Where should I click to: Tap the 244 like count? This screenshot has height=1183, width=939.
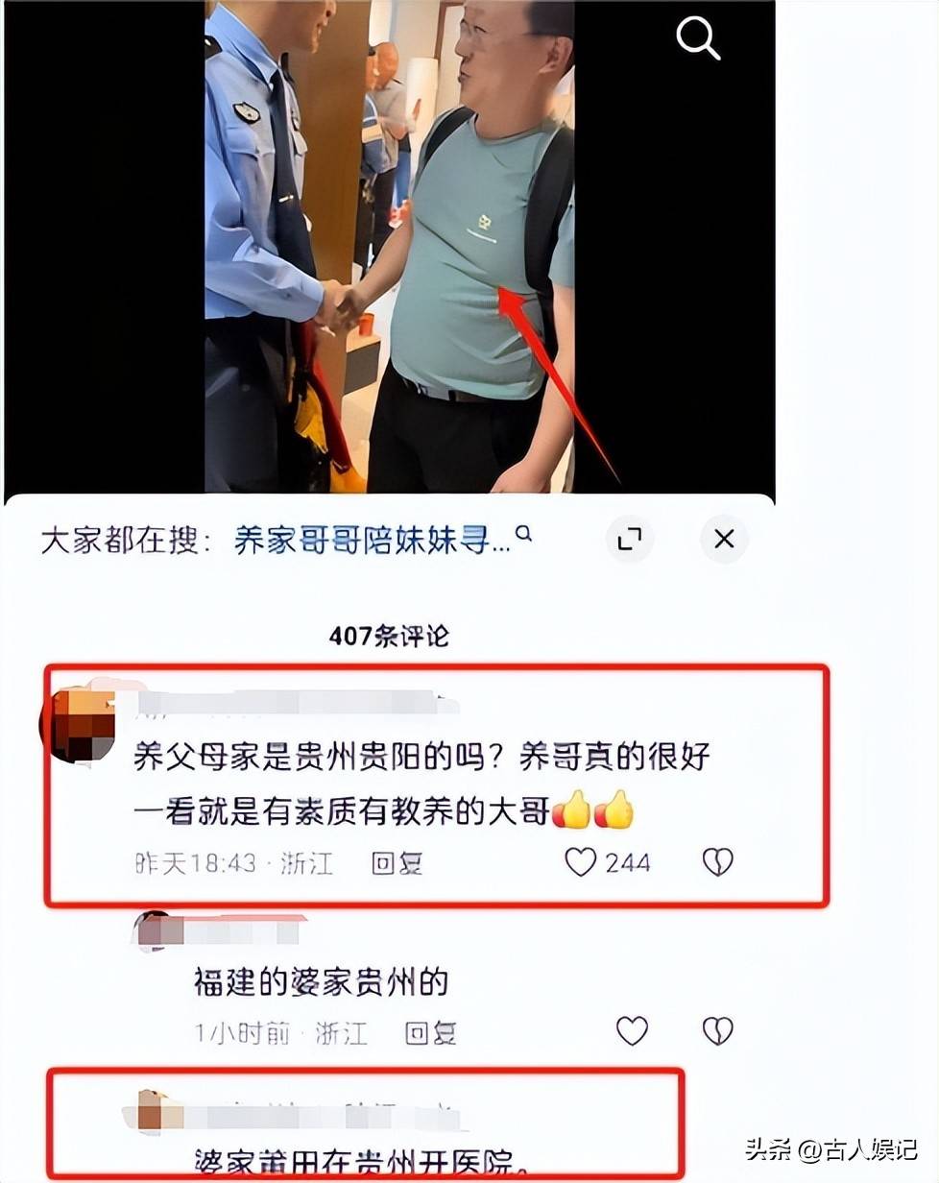pyautogui.click(x=628, y=862)
